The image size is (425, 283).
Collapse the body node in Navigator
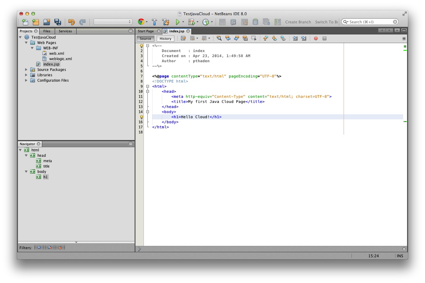(x=26, y=172)
